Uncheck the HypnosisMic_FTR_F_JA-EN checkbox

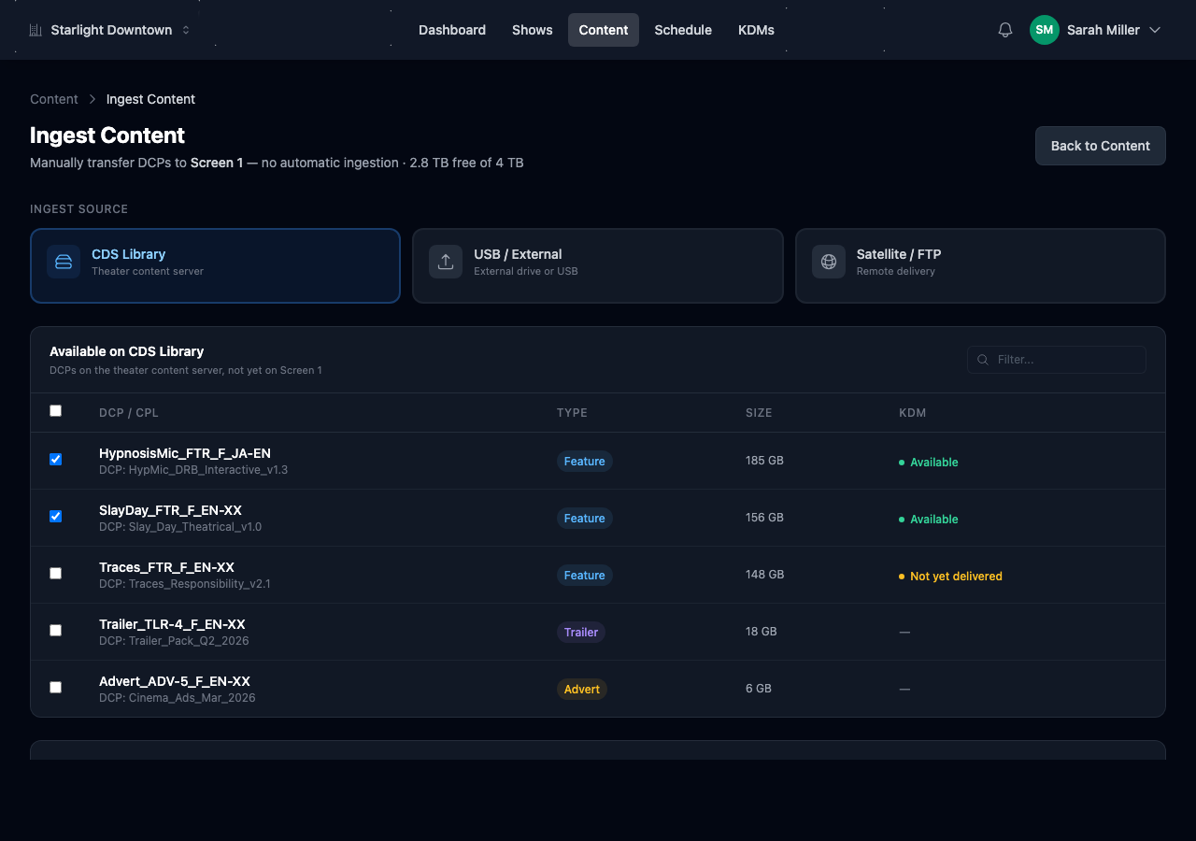(56, 459)
